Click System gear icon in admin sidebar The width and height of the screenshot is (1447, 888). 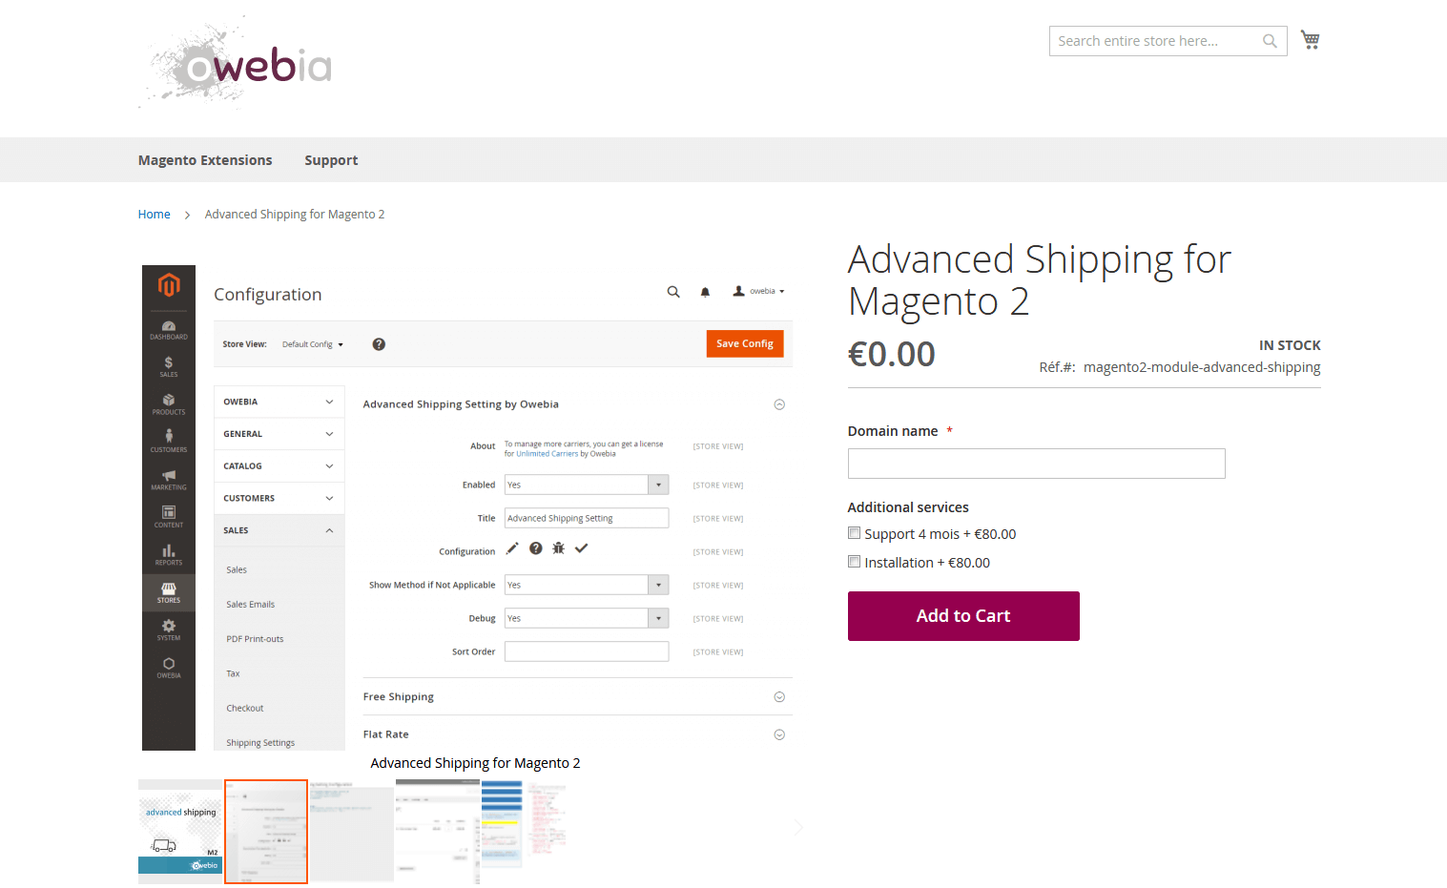pyautogui.click(x=169, y=630)
